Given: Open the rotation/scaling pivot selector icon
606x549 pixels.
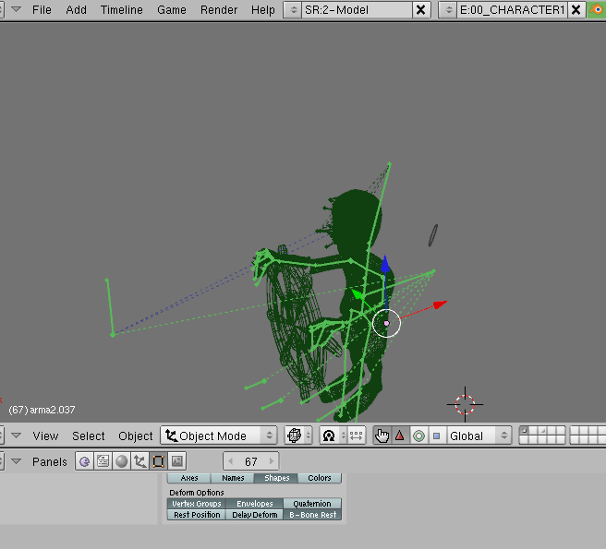Looking at the screenshot, I should (329, 436).
